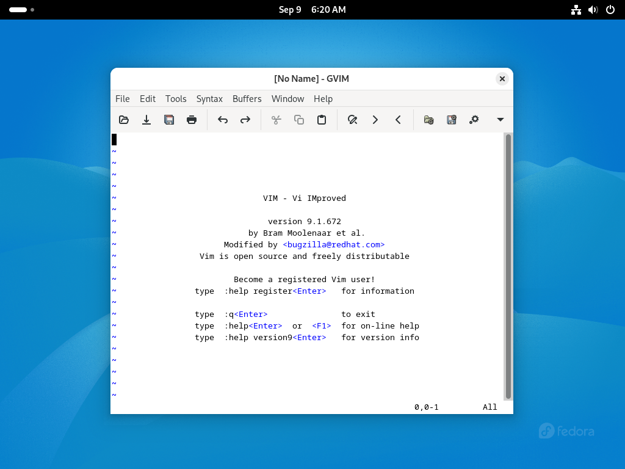Image resolution: width=625 pixels, height=469 pixels.
Task: Copy selection with the Copy icon
Action: [299, 120]
